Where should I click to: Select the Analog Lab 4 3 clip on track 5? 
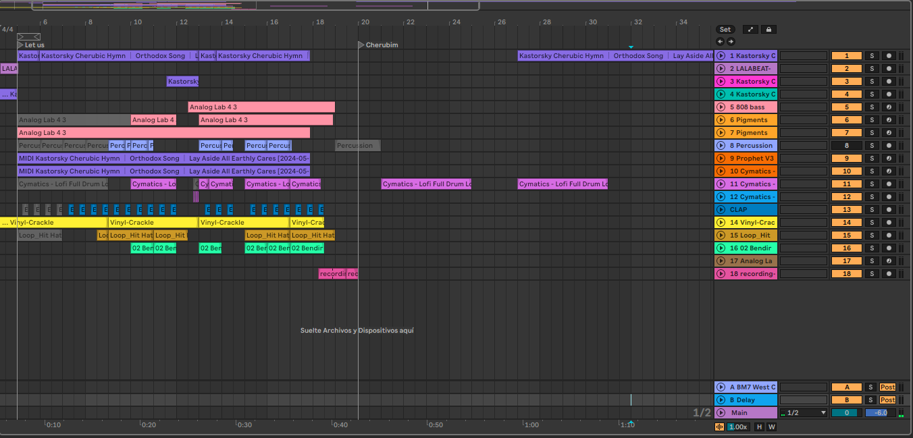(x=261, y=107)
